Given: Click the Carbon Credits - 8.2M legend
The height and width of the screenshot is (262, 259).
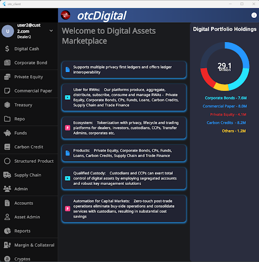Looking at the screenshot, I should (x=226, y=123).
